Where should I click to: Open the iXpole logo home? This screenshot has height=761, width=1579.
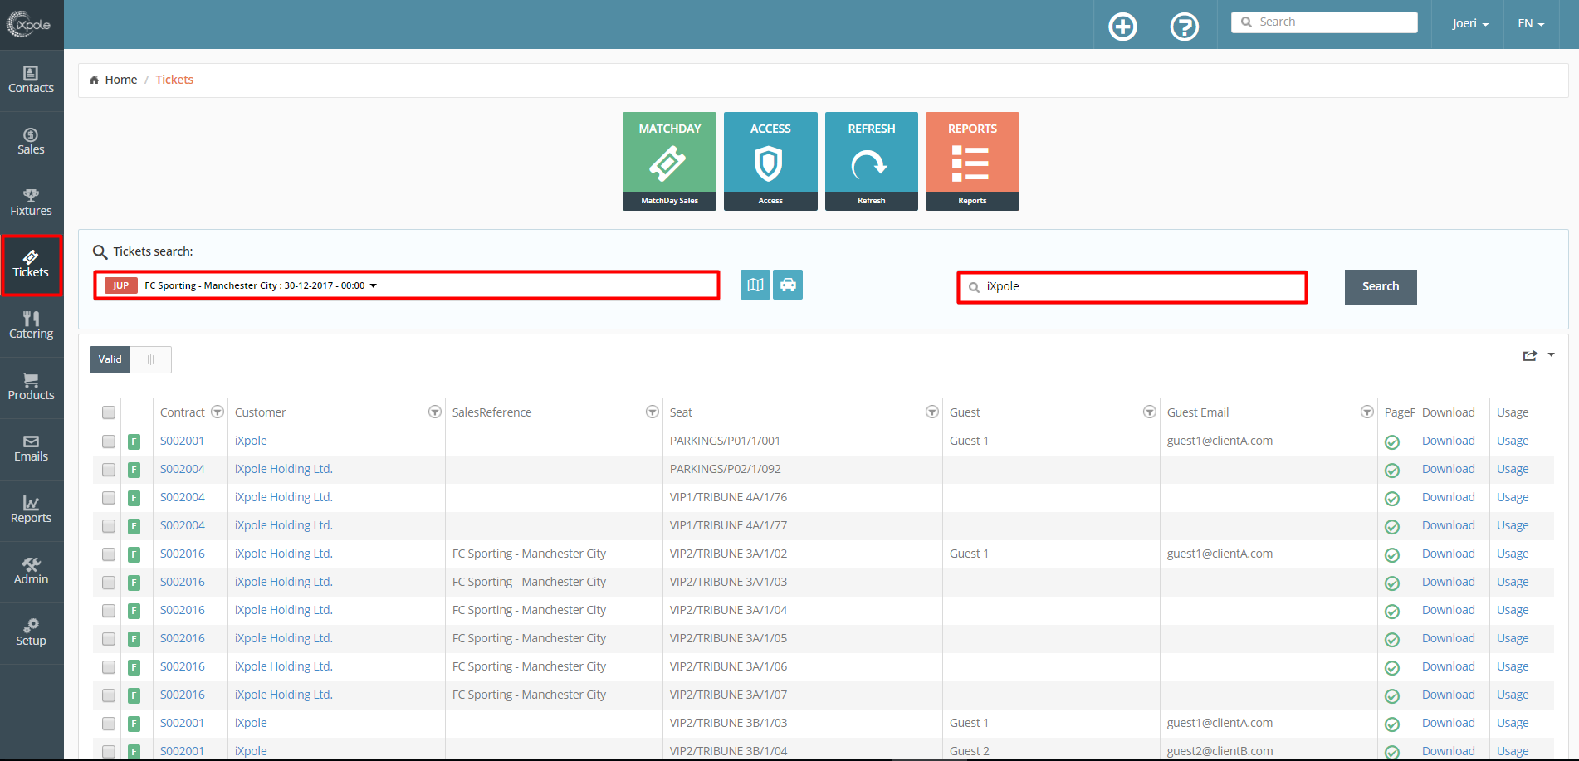(x=29, y=24)
